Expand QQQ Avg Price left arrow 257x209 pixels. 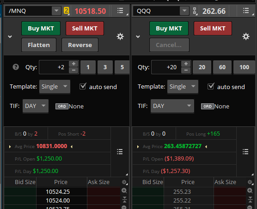point(138,147)
